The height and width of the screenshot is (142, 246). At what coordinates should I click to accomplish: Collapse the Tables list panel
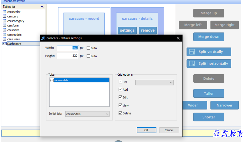(x=42, y=7)
